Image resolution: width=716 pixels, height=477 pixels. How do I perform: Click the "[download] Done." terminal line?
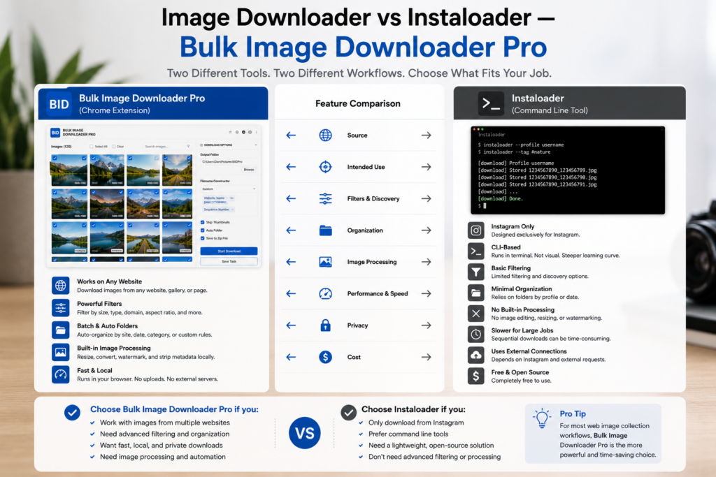pyautogui.click(x=500, y=199)
